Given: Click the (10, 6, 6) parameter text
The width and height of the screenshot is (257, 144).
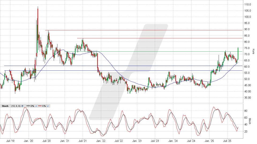Looking at the screenshot, I should tap(15, 106).
